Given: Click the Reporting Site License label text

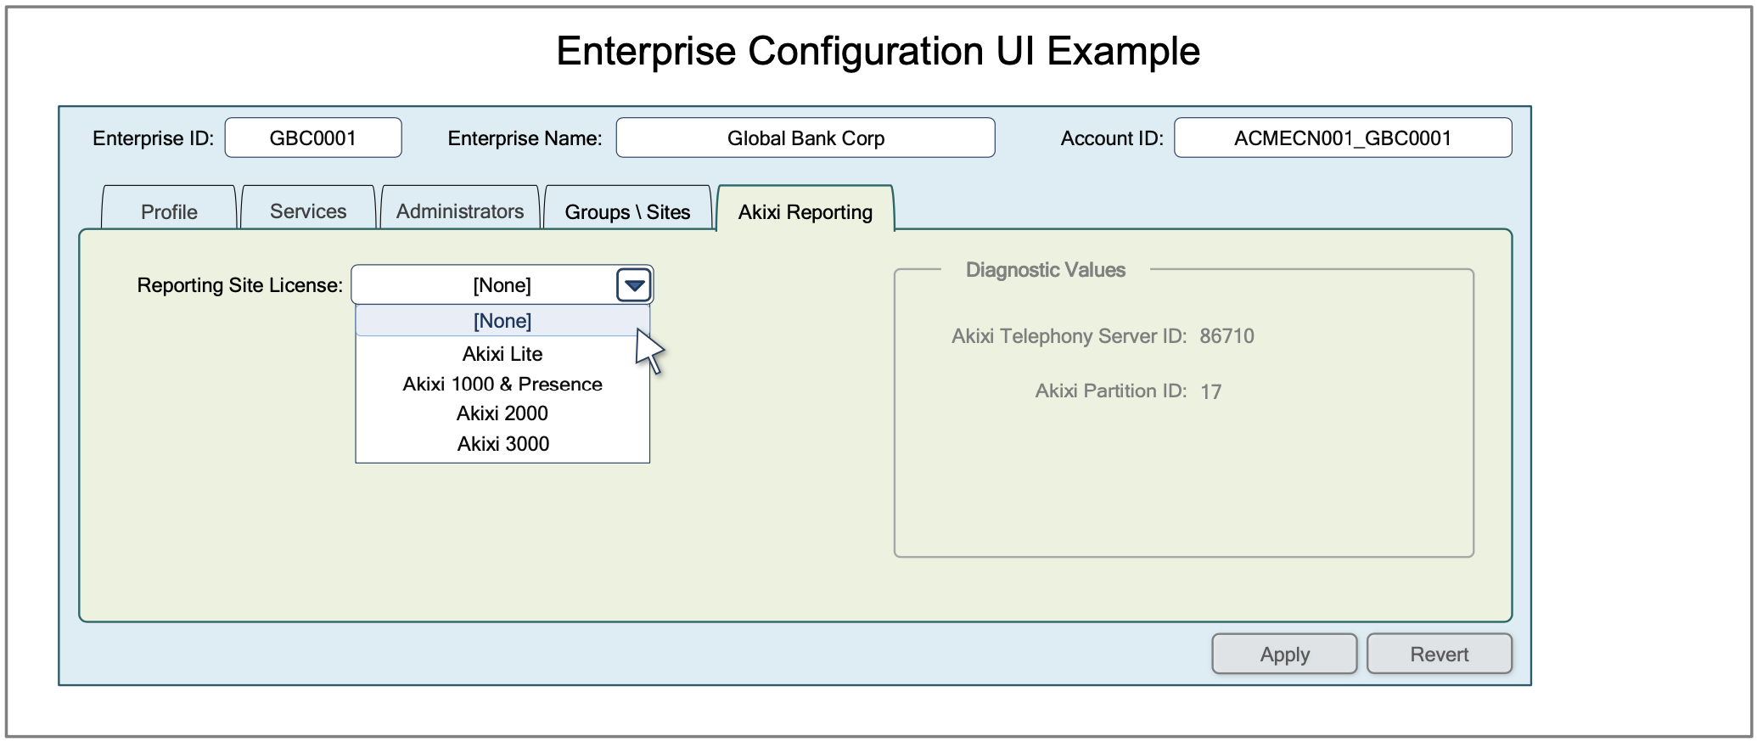Looking at the screenshot, I should pos(239,285).
